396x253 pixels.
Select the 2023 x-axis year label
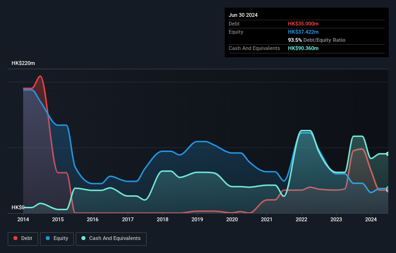click(x=336, y=219)
